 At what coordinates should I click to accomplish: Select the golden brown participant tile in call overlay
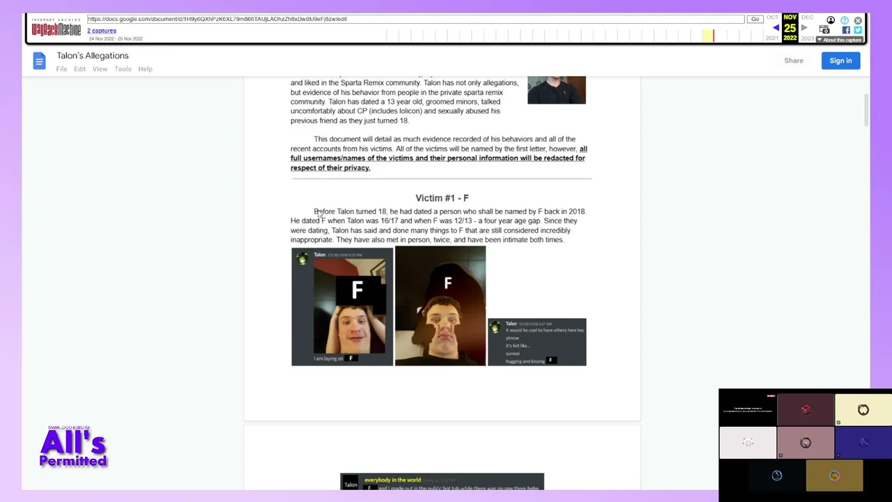(834, 476)
